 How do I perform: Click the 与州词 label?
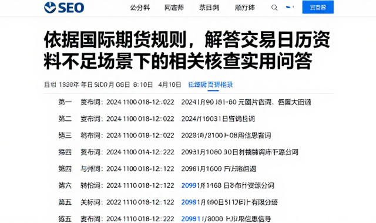92,169
